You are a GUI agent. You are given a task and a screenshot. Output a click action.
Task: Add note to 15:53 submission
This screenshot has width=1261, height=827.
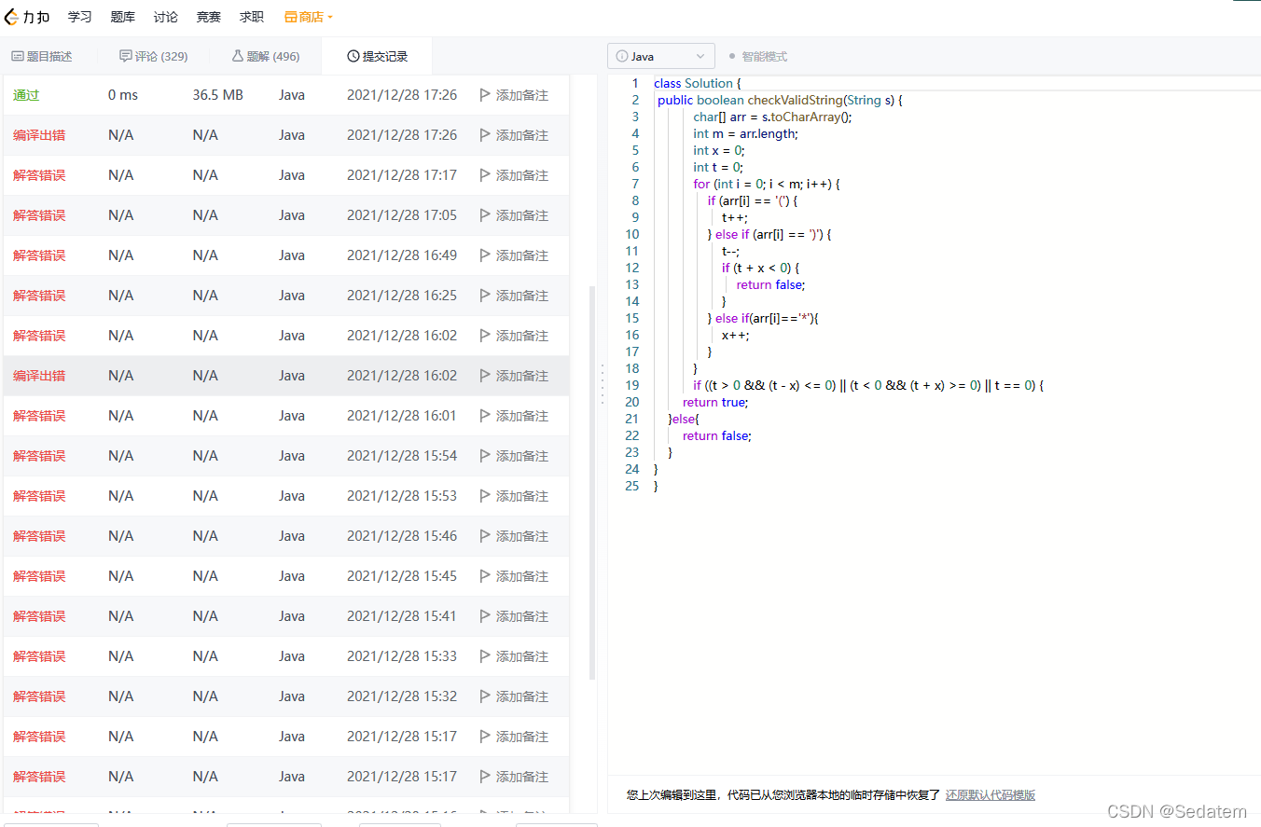tap(514, 496)
